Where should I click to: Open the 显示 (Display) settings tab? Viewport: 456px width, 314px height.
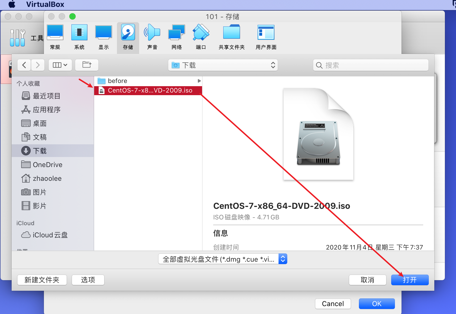(x=104, y=37)
